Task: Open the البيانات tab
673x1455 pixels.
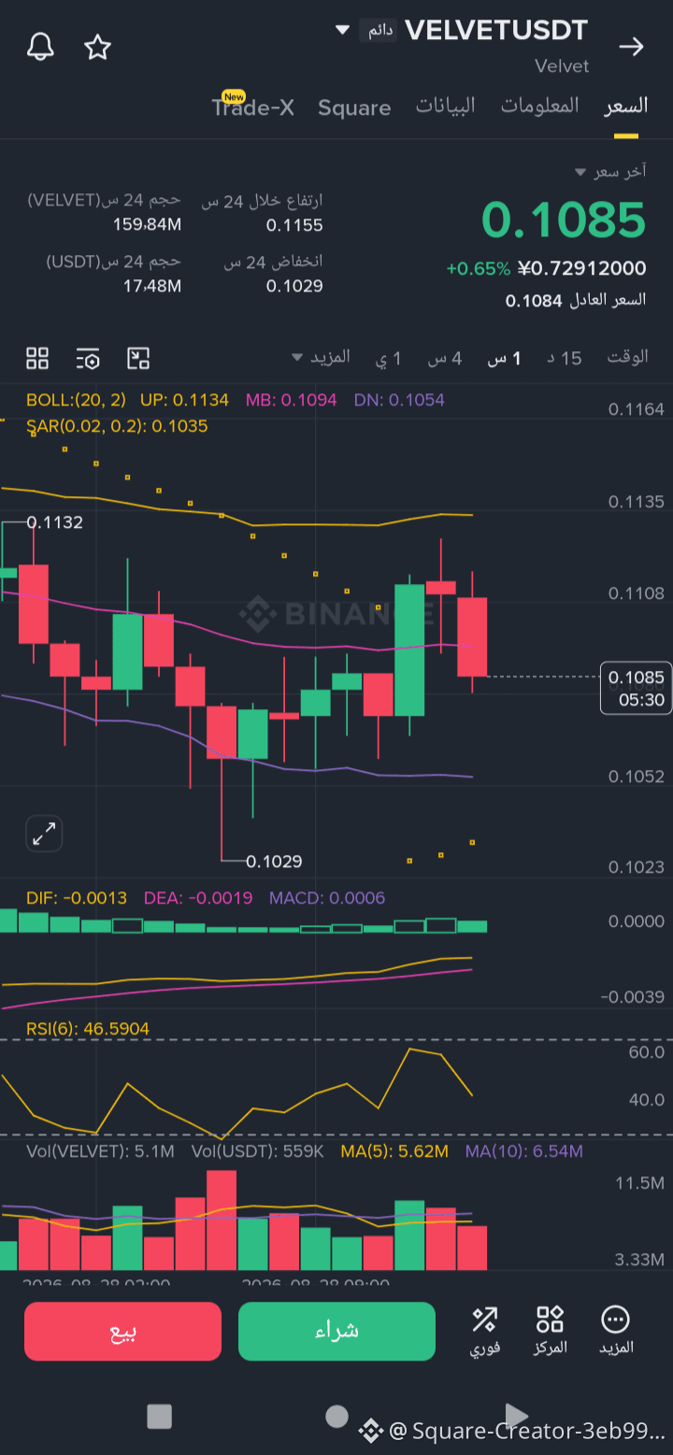Action: (445, 106)
